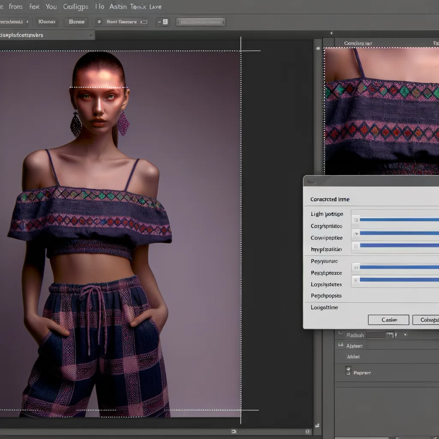Click the histogram icon beside Radioah
This screenshot has height=439, width=439.
coord(389,335)
